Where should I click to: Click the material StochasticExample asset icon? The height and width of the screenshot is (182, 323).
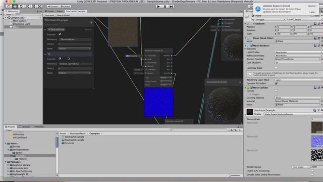click(x=63, y=140)
